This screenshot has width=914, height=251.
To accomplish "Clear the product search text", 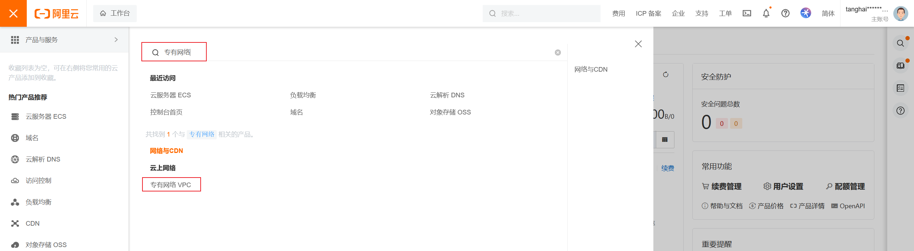I will (x=558, y=52).
